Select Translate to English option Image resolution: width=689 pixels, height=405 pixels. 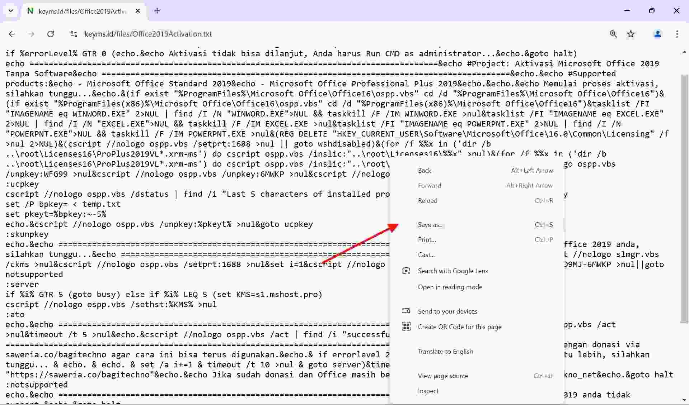pos(445,352)
